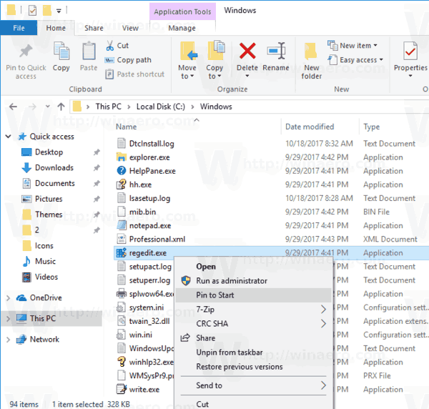Expand the OneDrive tree node
The image size is (429, 409).
point(8,298)
